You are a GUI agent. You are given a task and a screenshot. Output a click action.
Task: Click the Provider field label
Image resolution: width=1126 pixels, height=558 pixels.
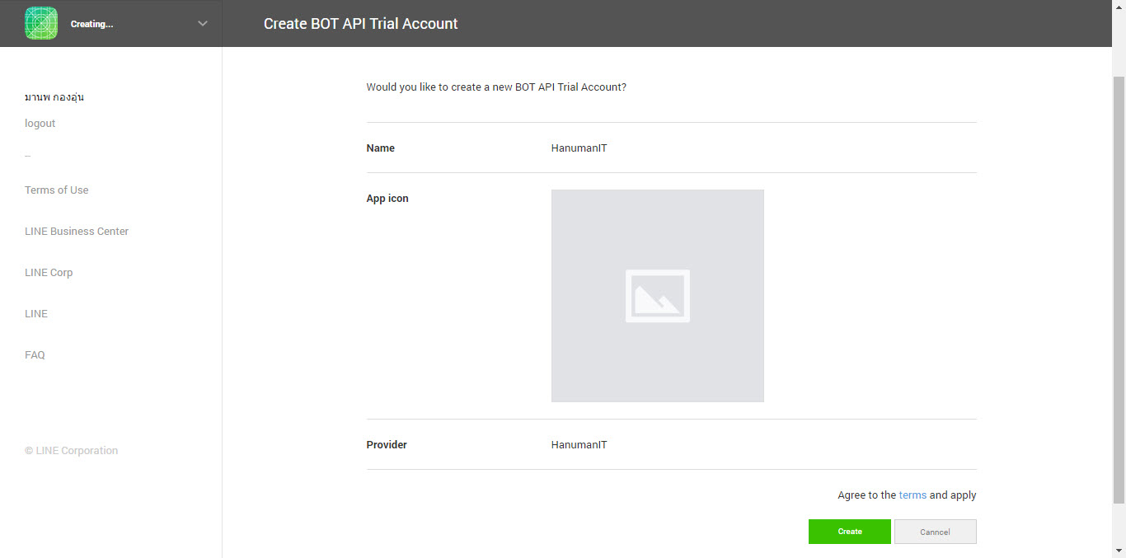[387, 445]
